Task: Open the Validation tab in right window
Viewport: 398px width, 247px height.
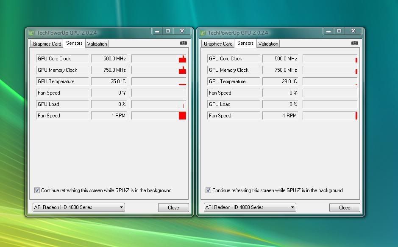Action: tap(268, 44)
